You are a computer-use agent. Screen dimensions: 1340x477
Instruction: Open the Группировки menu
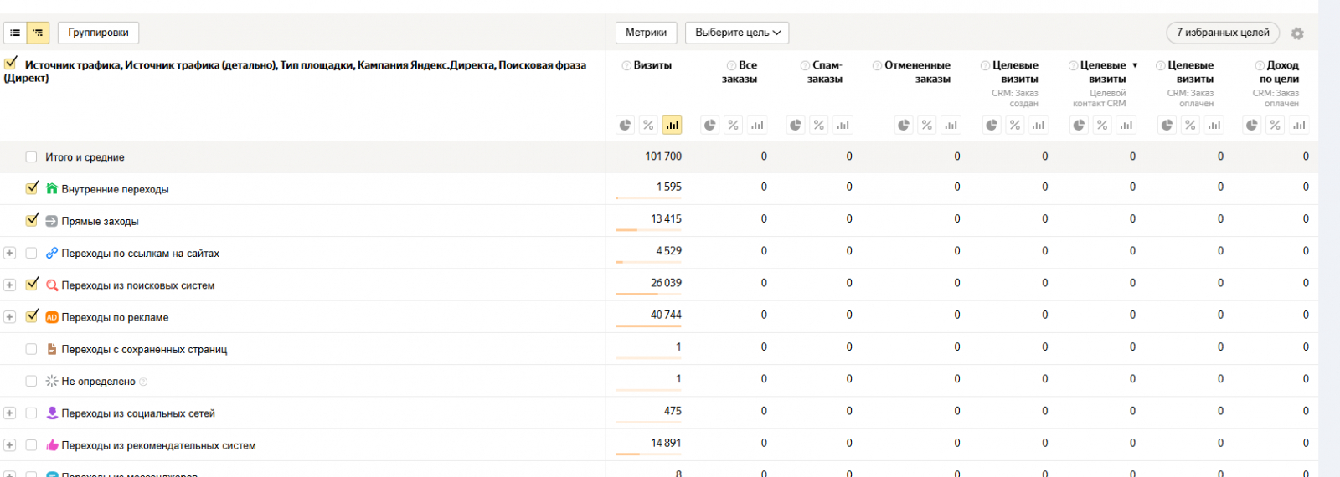point(98,33)
